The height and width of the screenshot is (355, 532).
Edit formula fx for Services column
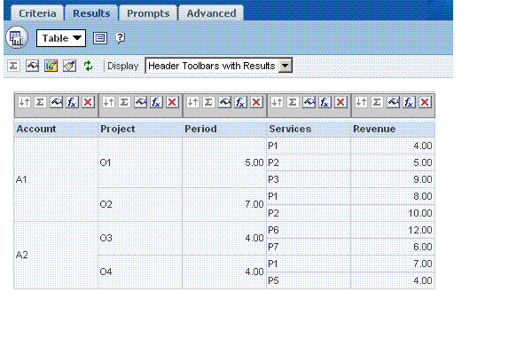(x=325, y=102)
